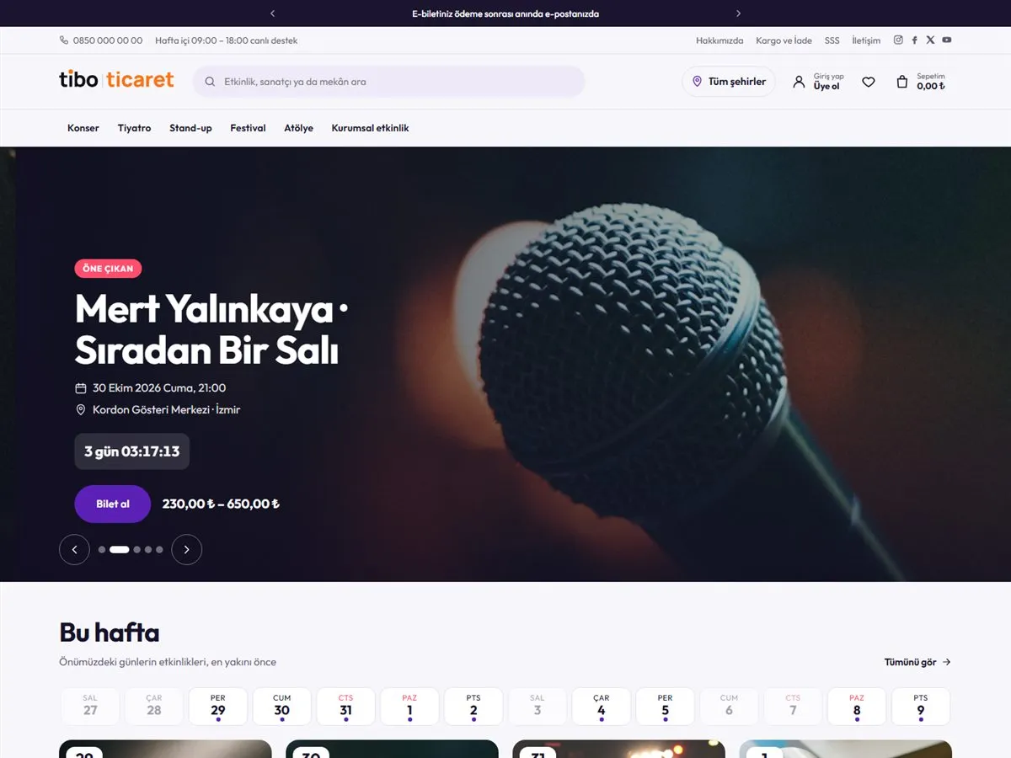Click the 30 Ekim 2026 Cuma, 21:00 date
This screenshot has width=1011, height=758.
tap(159, 388)
